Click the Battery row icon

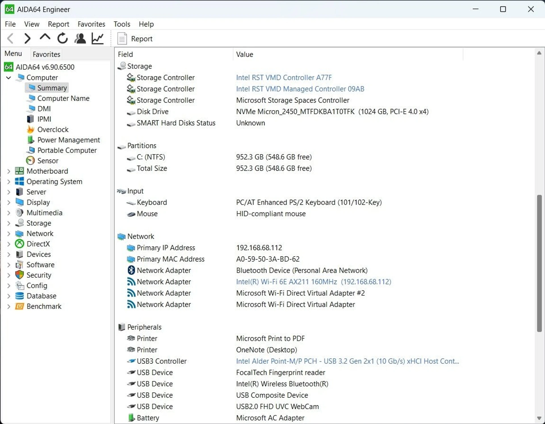pos(131,418)
